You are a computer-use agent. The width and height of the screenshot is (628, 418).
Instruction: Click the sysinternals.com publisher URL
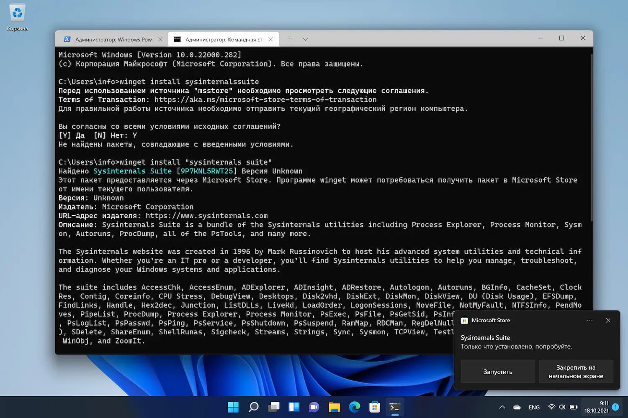(x=206, y=216)
